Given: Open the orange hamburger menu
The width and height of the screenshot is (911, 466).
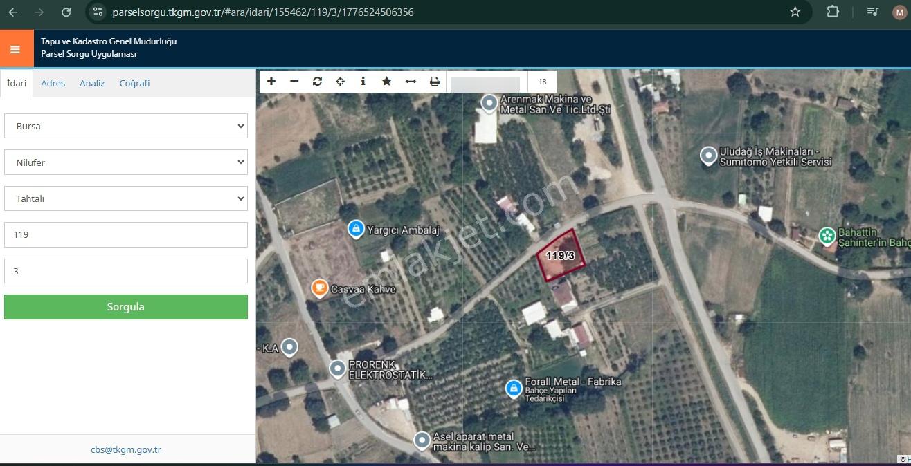Looking at the screenshot, I should point(16,49).
